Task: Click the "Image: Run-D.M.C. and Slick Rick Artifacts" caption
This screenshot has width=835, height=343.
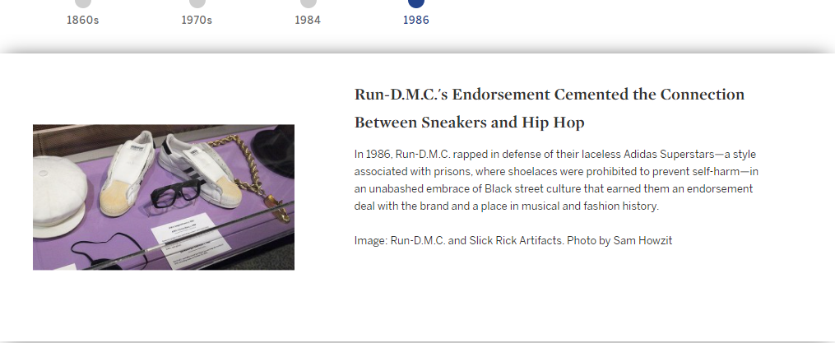Action: point(459,241)
